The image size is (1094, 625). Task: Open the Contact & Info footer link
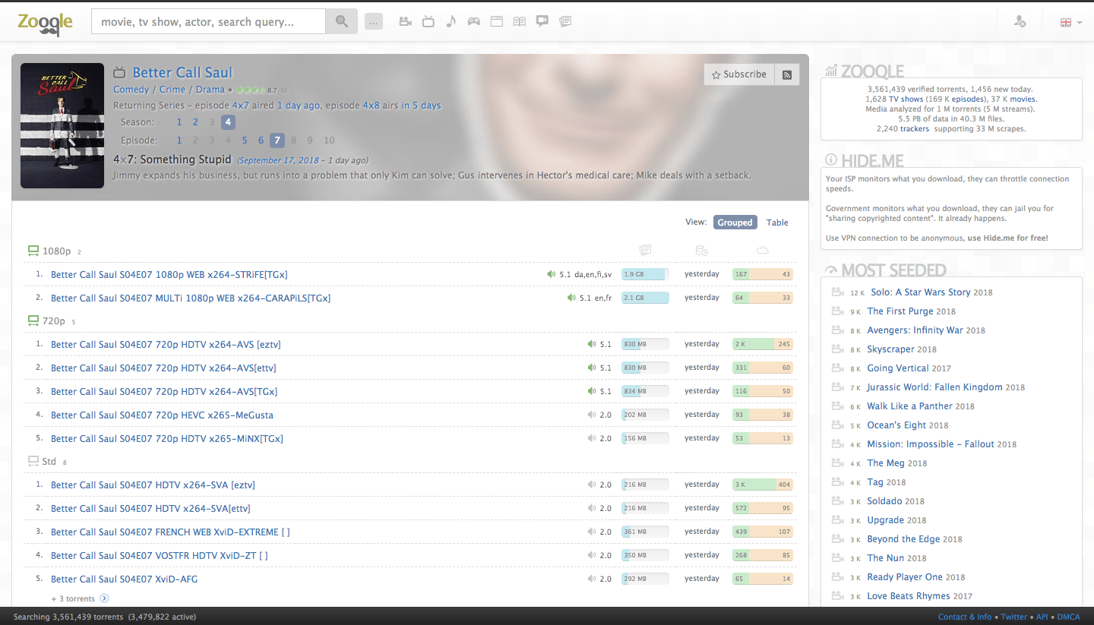pos(964,617)
